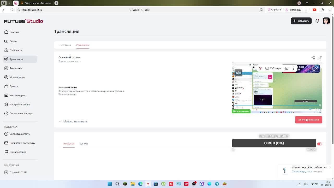Click Спросить in browser toolbar

275,10
